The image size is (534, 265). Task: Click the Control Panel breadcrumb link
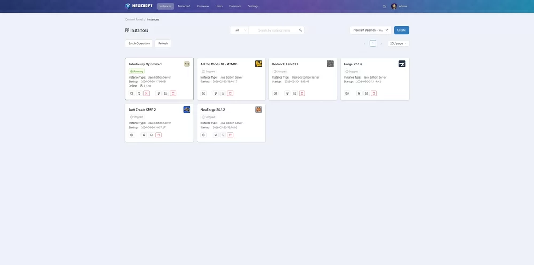[x=134, y=19]
